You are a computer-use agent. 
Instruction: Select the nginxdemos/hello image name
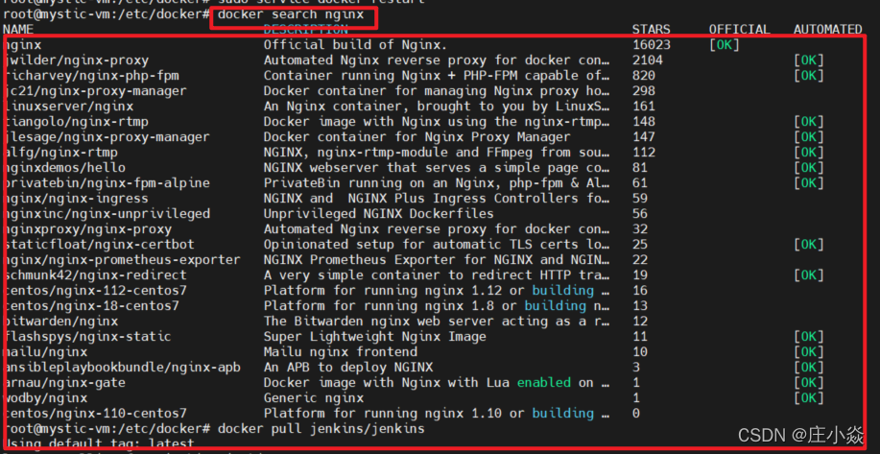(x=64, y=168)
